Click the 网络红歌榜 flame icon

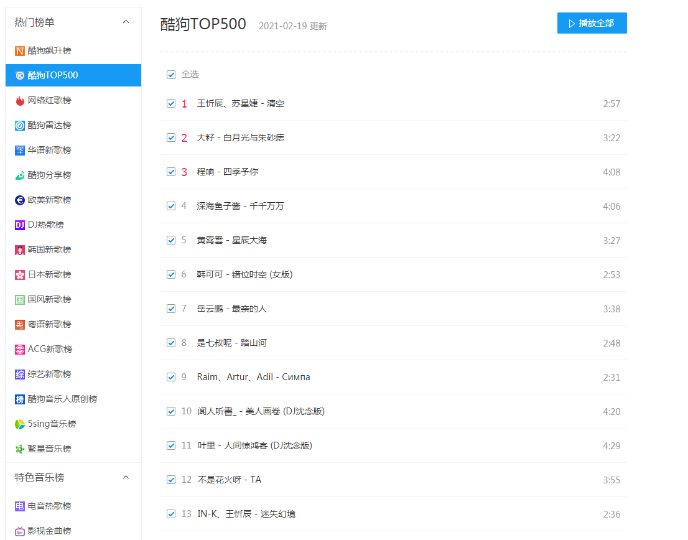20,100
